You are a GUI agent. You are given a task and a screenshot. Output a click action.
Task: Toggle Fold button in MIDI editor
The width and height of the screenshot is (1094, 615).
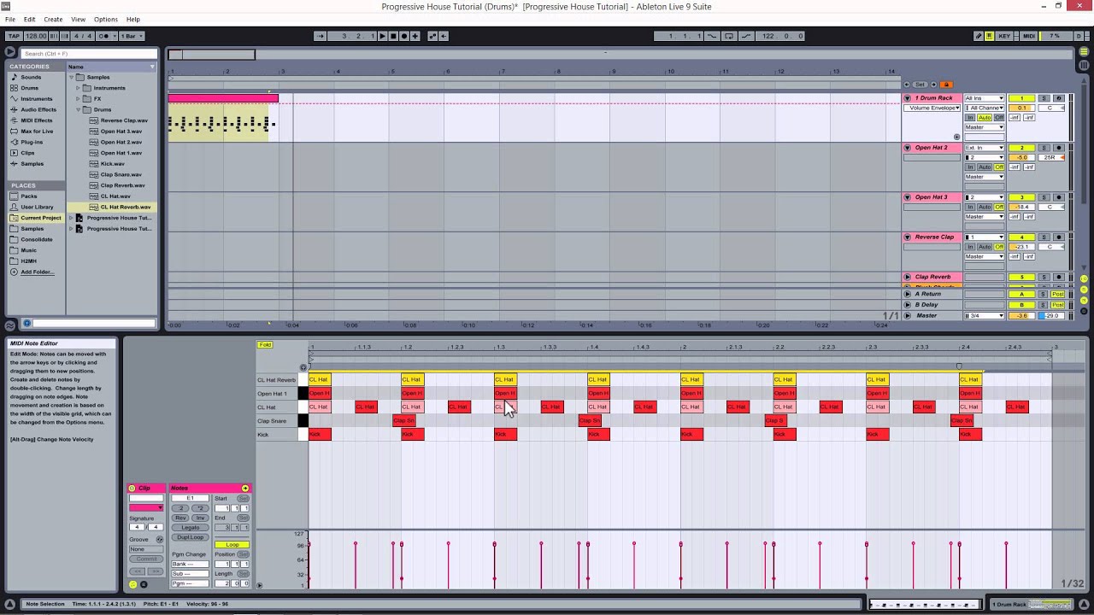point(265,344)
